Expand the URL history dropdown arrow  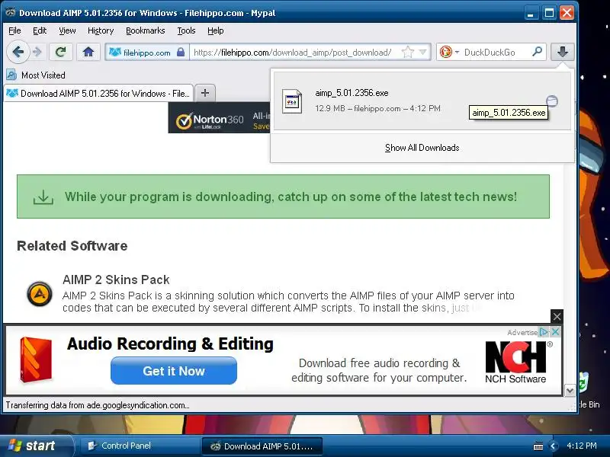[423, 52]
